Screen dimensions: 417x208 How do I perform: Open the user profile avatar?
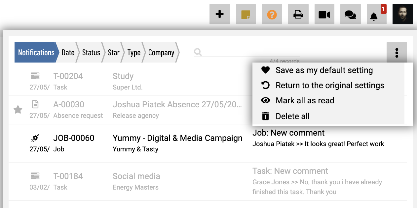coord(402,14)
